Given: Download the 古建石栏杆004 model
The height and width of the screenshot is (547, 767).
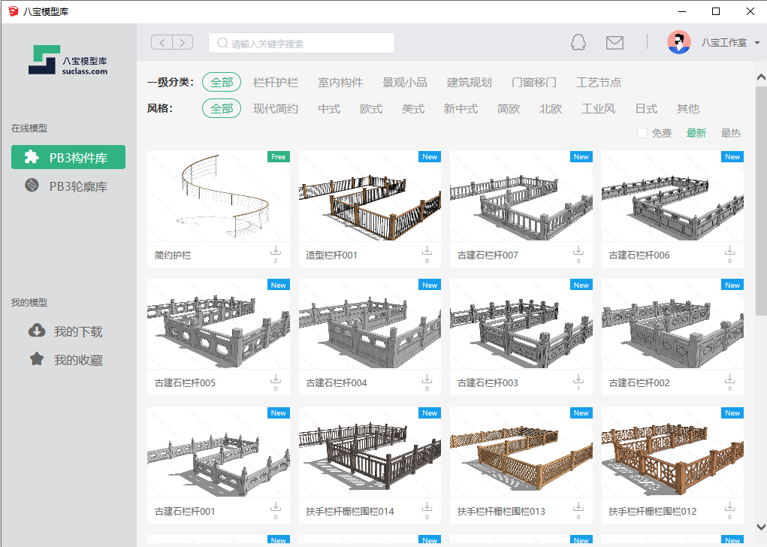Looking at the screenshot, I should pos(427,379).
